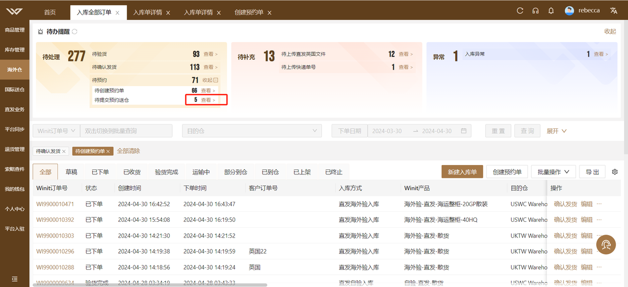
Task: Open the 批量操作 dropdown menu
Action: [x=553, y=172]
